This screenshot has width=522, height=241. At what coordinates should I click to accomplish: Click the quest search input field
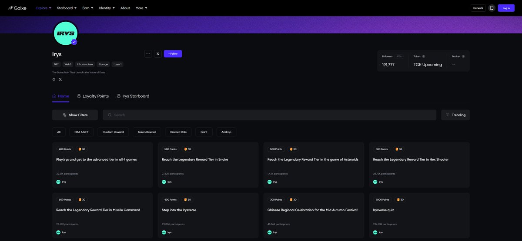point(270,115)
